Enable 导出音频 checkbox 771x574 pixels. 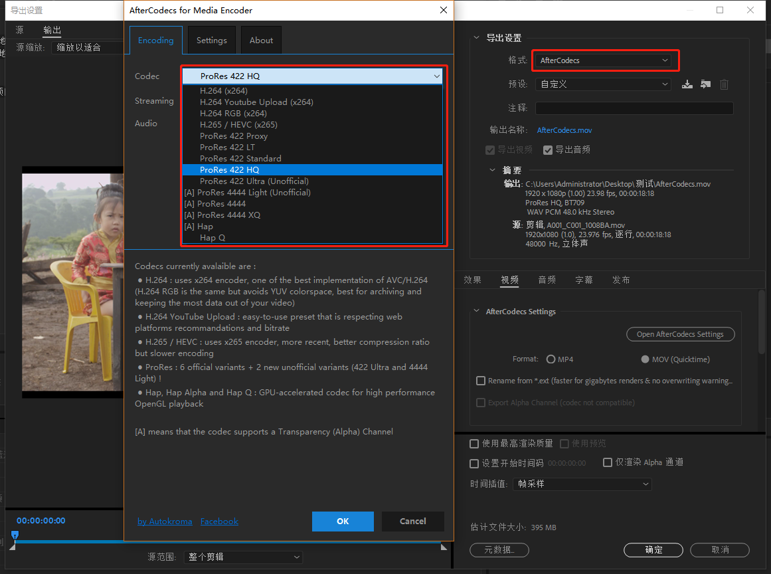pos(547,149)
